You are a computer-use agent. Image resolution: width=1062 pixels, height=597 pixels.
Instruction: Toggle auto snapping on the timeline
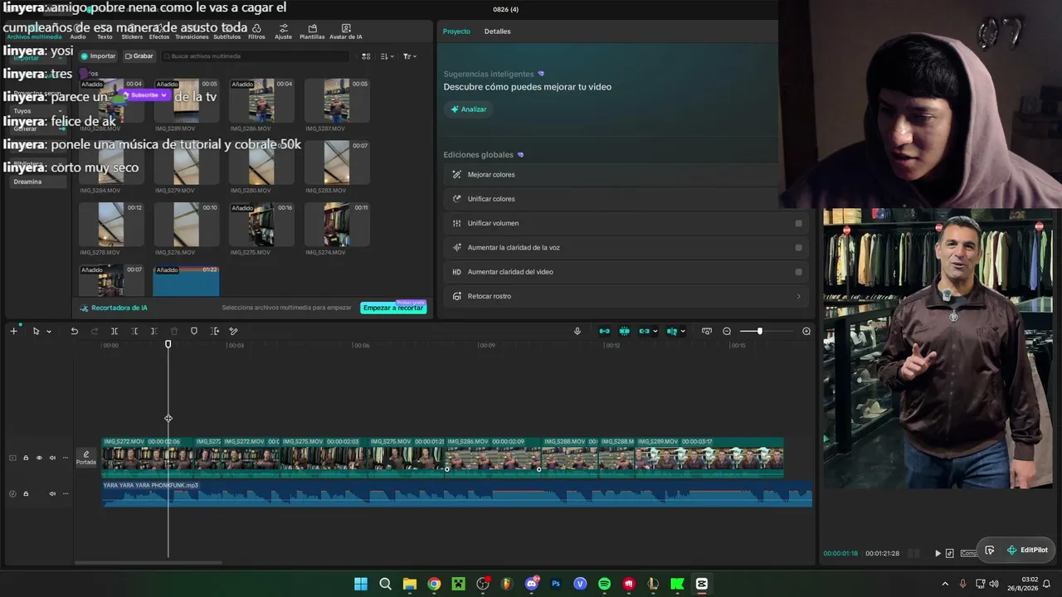(624, 332)
